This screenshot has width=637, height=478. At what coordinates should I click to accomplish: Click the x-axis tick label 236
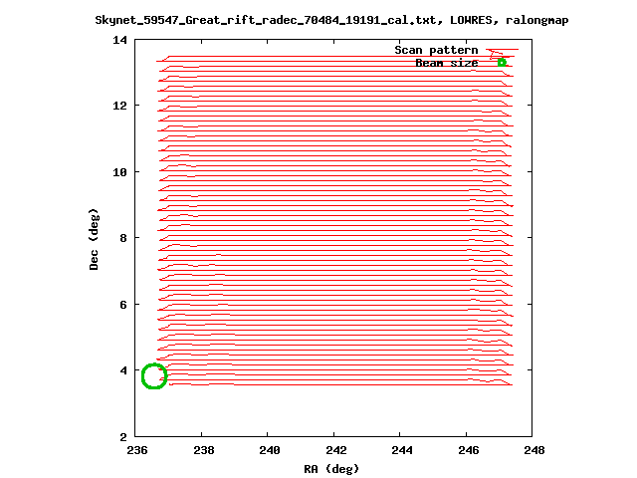point(137,450)
